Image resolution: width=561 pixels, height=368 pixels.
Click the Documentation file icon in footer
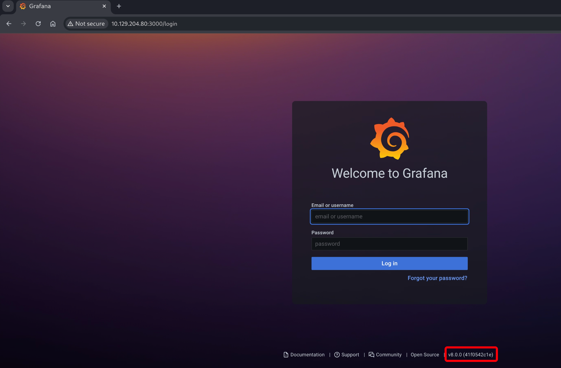(286, 355)
